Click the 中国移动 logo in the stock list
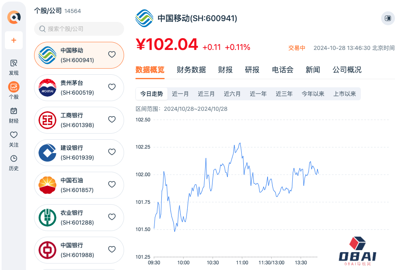 (47, 55)
